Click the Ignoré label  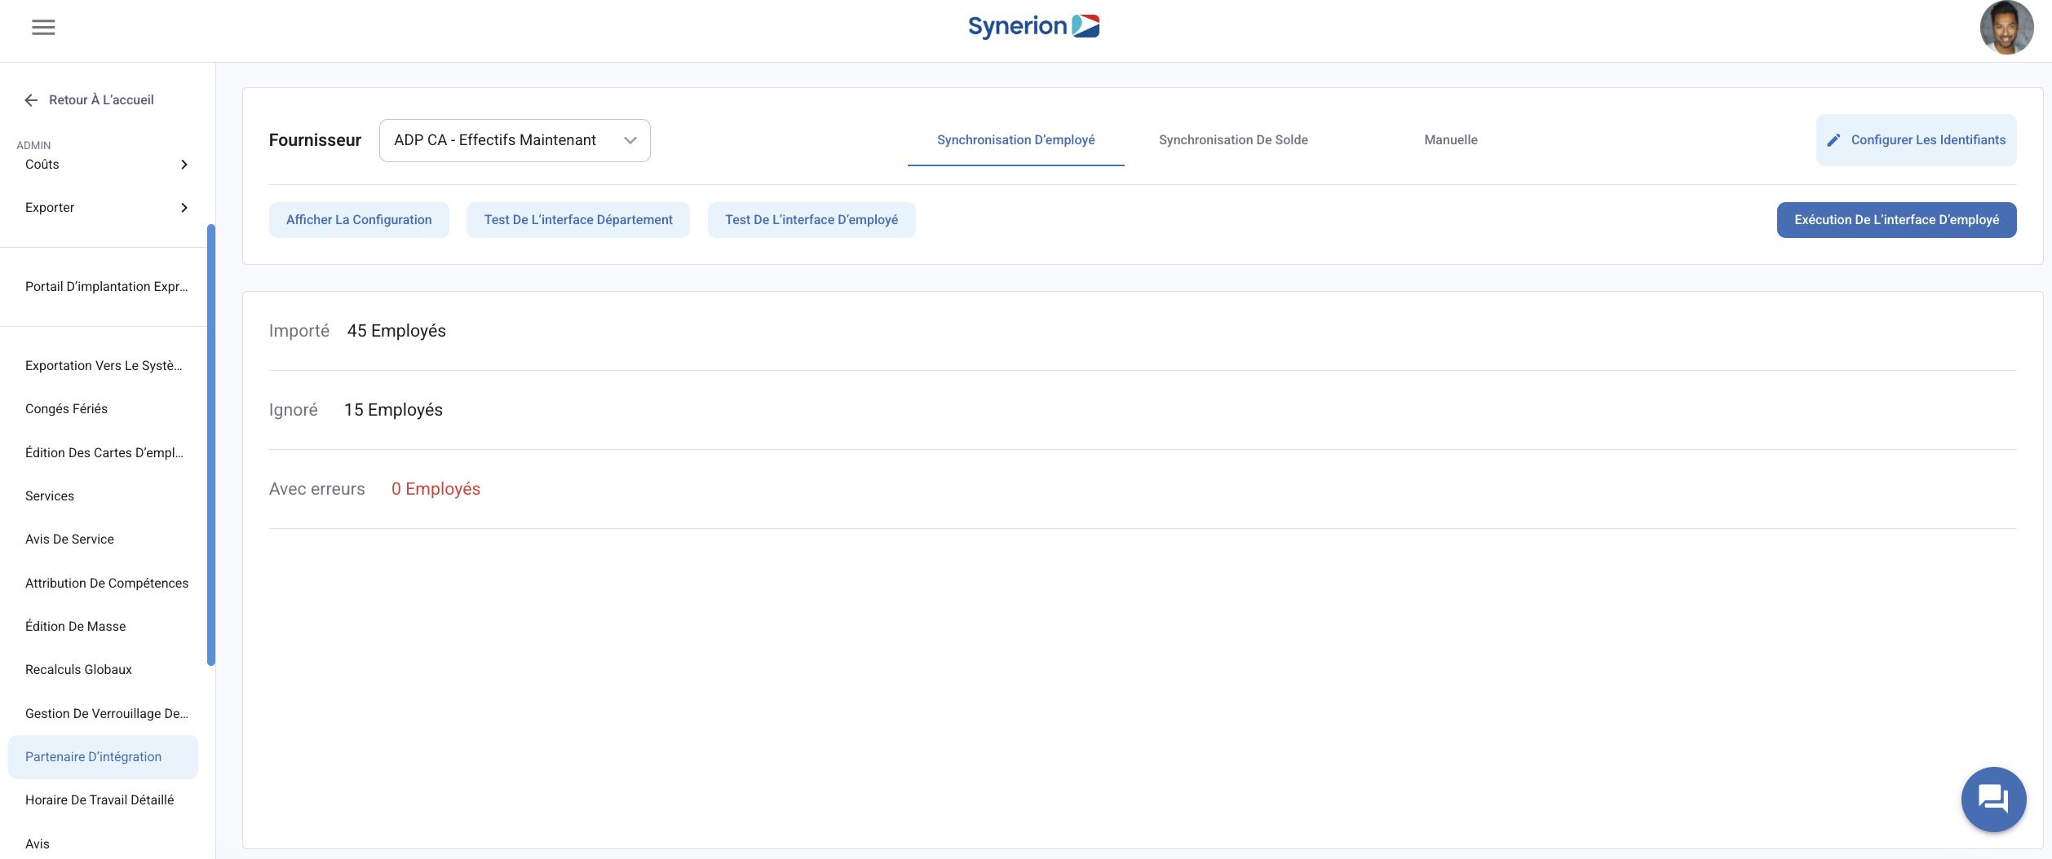click(x=294, y=410)
